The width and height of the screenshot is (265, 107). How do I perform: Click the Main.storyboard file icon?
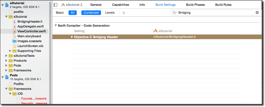[x=14, y=36]
